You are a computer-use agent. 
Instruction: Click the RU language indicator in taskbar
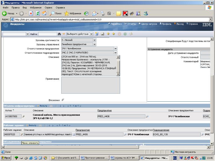click(x=175, y=158)
